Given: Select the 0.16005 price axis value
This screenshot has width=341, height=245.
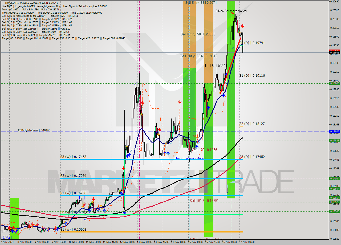Looking at the screenshot, I should (335, 230).
